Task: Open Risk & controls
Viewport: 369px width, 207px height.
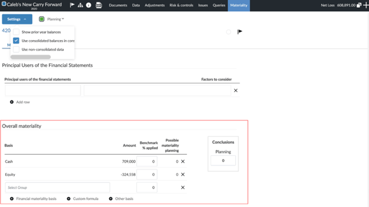Action: tap(181, 5)
